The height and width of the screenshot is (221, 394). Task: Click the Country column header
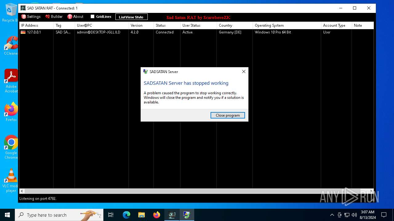point(235,25)
